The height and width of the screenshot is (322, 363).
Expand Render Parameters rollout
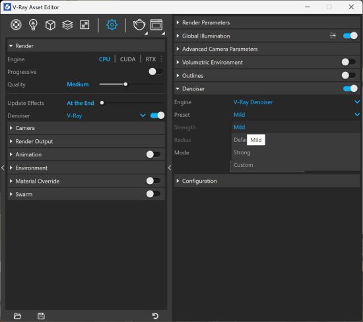[267, 22]
